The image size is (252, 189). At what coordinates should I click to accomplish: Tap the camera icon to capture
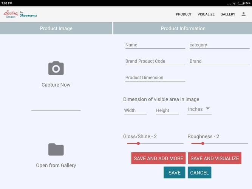(x=56, y=68)
